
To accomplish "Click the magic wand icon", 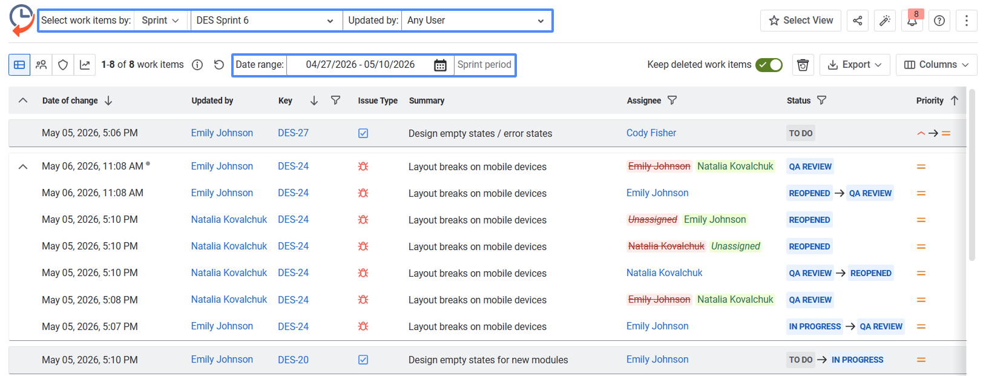I will (x=885, y=21).
